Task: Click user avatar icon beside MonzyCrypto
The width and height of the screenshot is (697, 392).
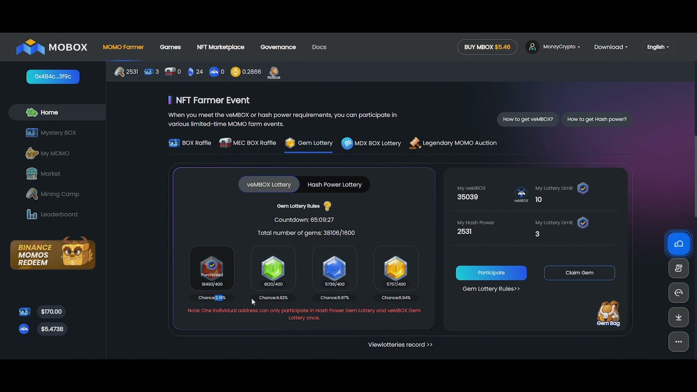Action: point(532,47)
